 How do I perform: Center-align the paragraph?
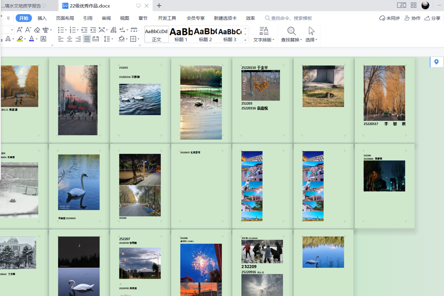(x=70, y=39)
